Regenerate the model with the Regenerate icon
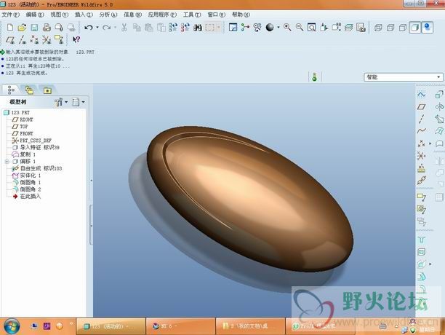The image size is (445, 335). (x=173, y=27)
